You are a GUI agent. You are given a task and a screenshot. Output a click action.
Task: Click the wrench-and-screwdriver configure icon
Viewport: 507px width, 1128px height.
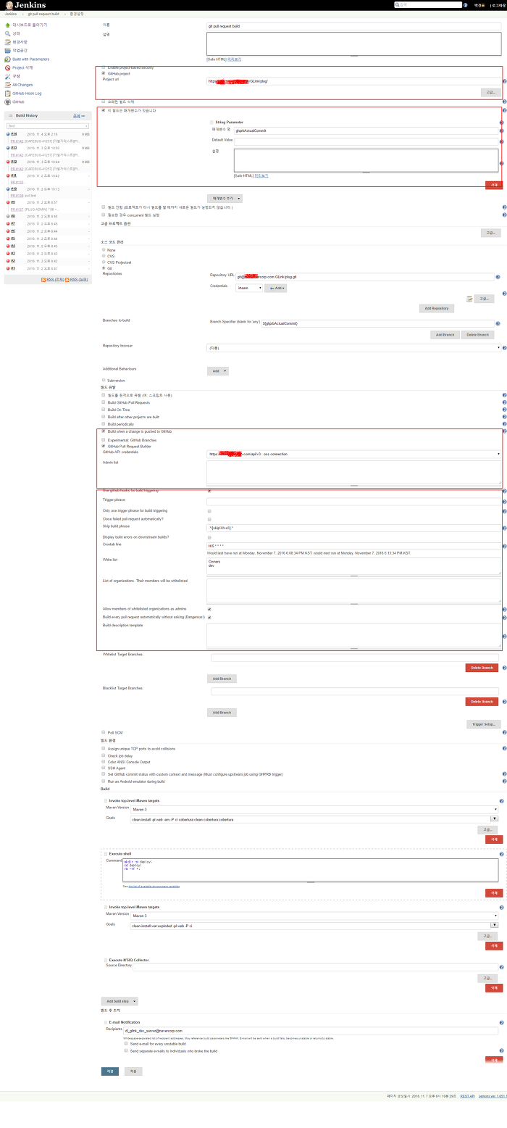(x=7, y=76)
